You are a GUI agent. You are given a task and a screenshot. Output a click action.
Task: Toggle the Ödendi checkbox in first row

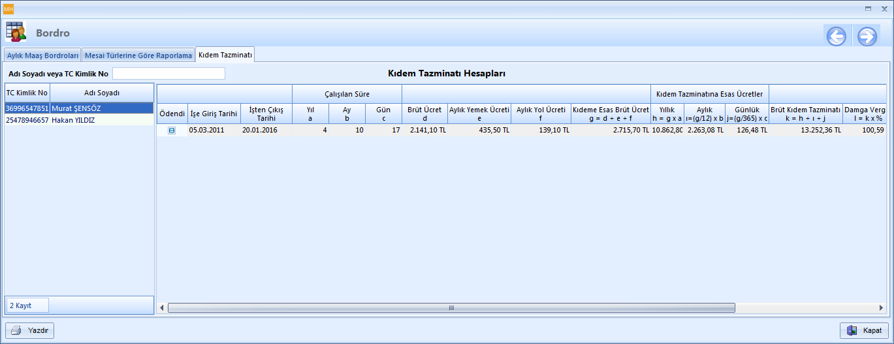(x=172, y=131)
